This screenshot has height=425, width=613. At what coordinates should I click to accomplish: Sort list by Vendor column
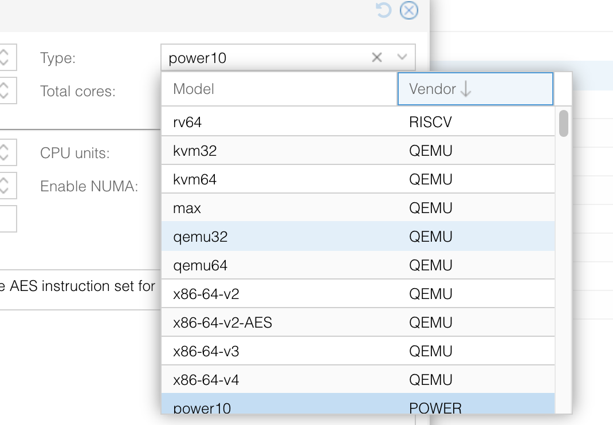pyautogui.click(x=476, y=89)
